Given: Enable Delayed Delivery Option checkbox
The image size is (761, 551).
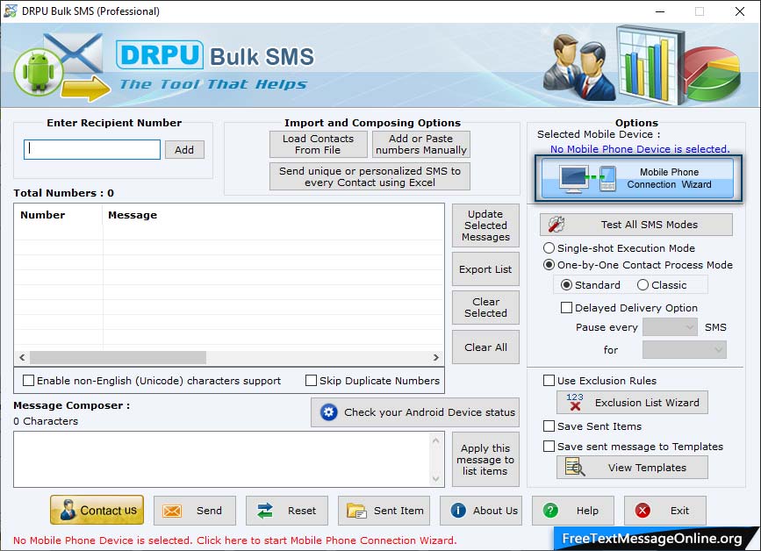Looking at the screenshot, I should click(566, 307).
